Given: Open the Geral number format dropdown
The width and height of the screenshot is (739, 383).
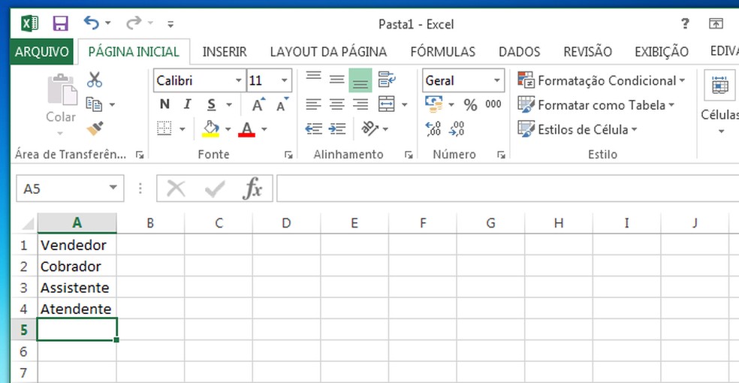Looking at the screenshot, I should (x=496, y=80).
